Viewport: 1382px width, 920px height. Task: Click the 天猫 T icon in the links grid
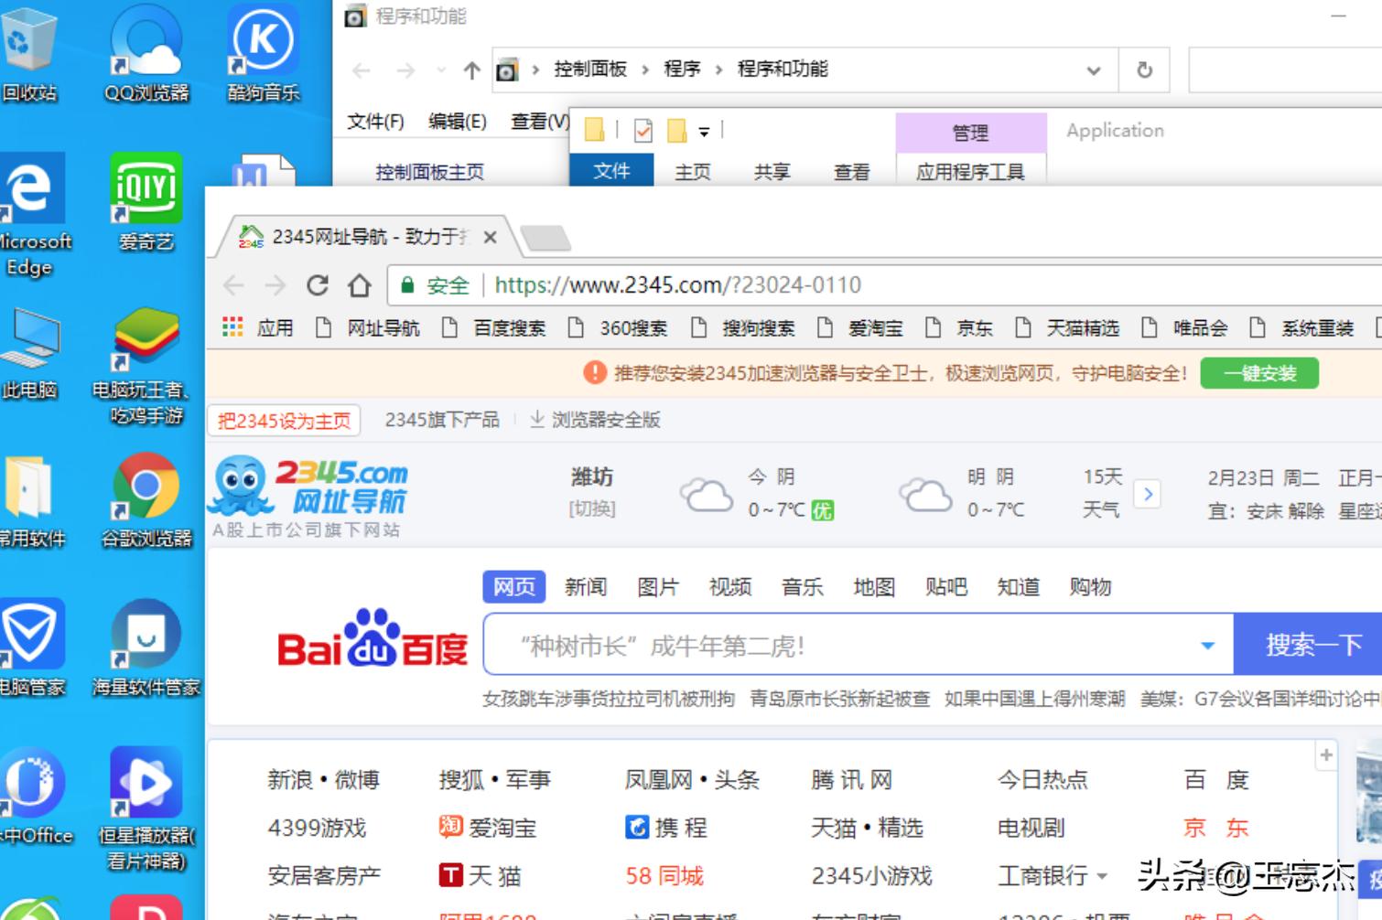coord(449,875)
